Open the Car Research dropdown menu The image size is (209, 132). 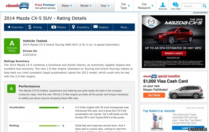pos(146,6)
